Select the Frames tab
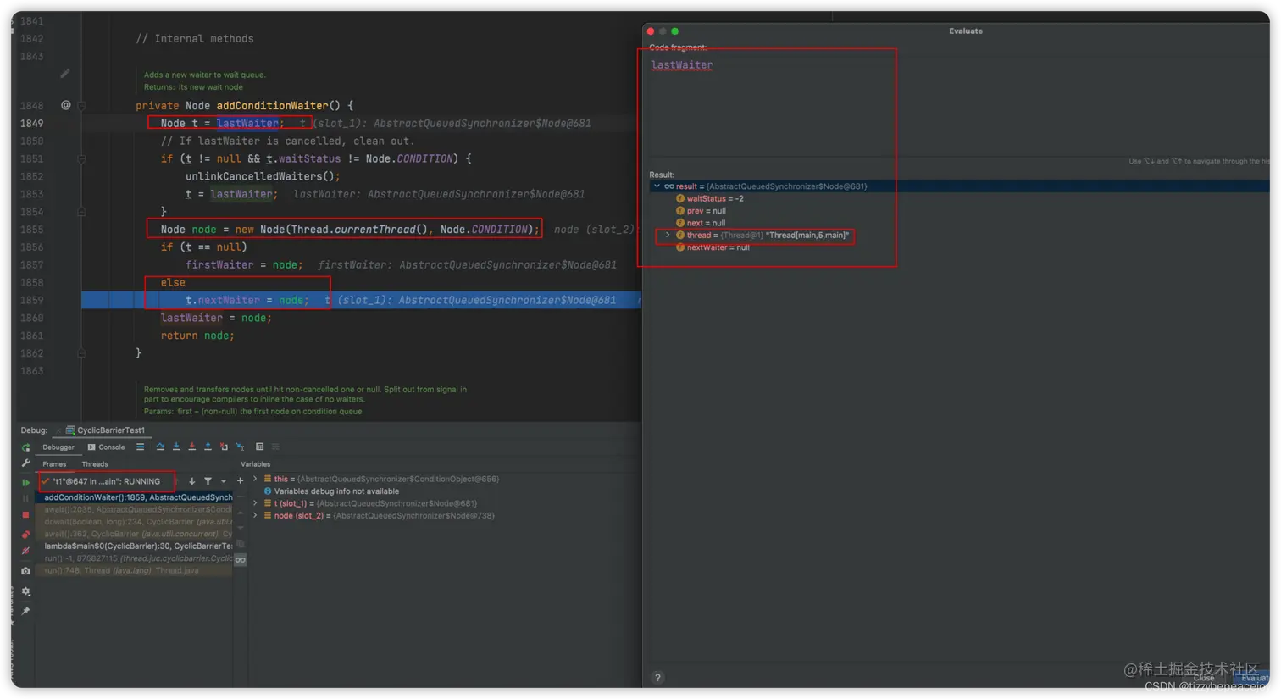Viewport: 1281px width, 699px height. click(x=54, y=464)
